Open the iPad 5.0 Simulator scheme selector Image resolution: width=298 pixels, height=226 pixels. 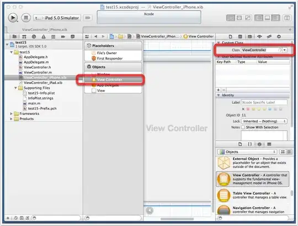pyautogui.click(x=57, y=18)
